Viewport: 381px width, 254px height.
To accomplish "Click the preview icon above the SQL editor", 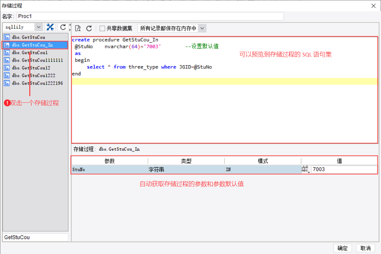I will [78, 29].
